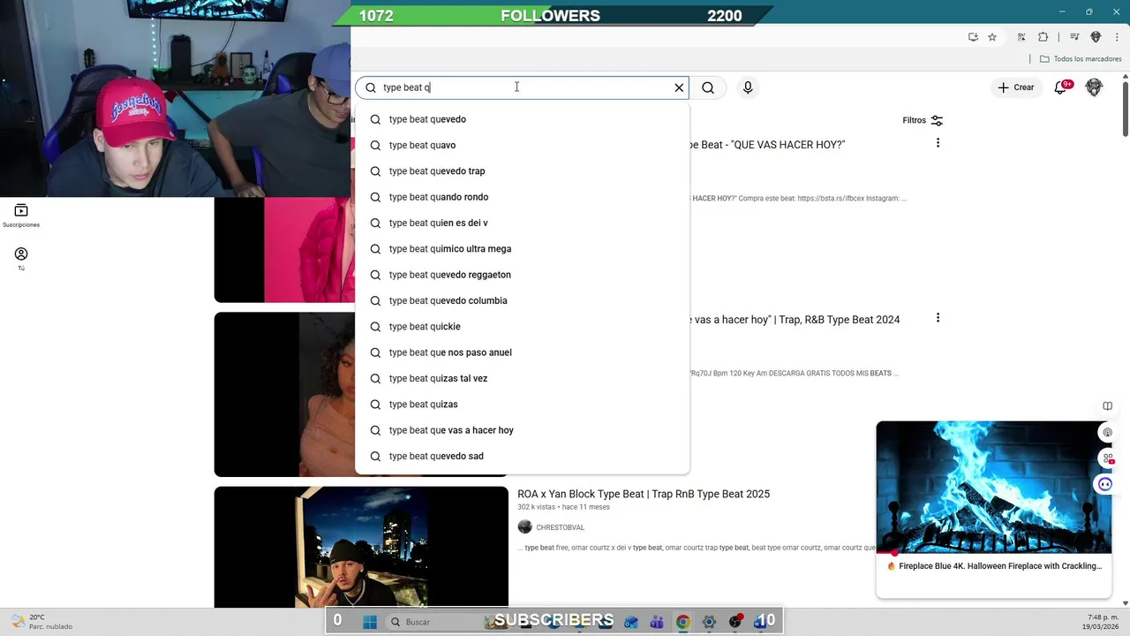Select suggestion 'type beat quevedo'
The width and height of the screenshot is (1130, 636).
coord(522,119)
